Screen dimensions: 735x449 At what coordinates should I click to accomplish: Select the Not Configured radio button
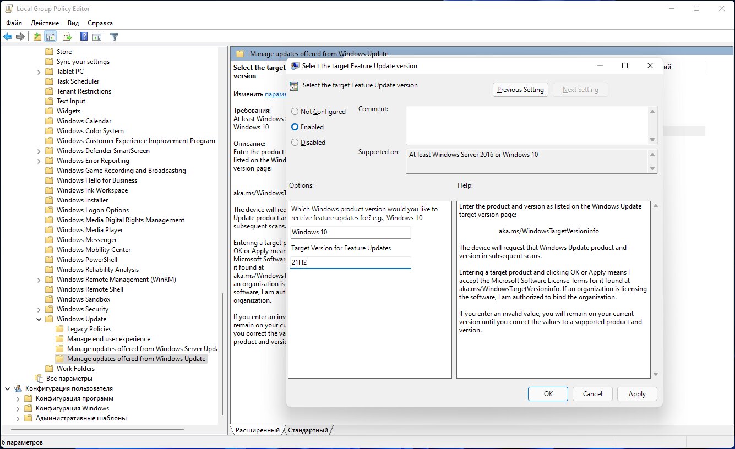click(x=295, y=112)
